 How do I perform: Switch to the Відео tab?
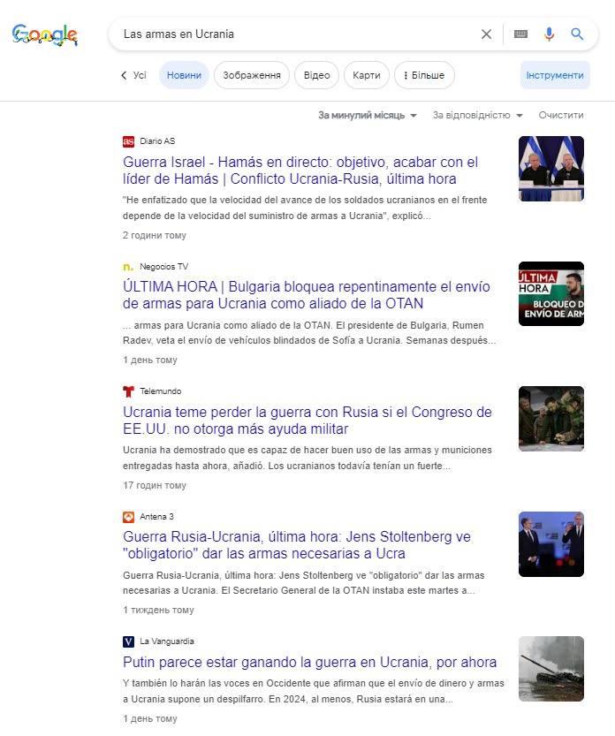[x=316, y=75]
